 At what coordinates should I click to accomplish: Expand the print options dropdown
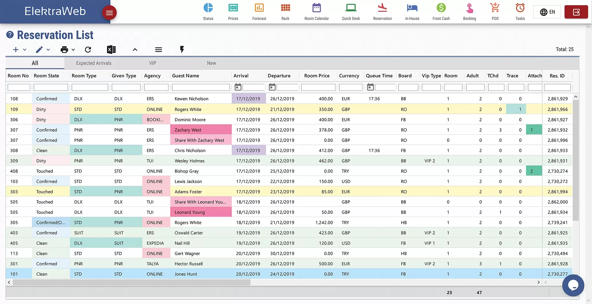[x=73, y=50]
